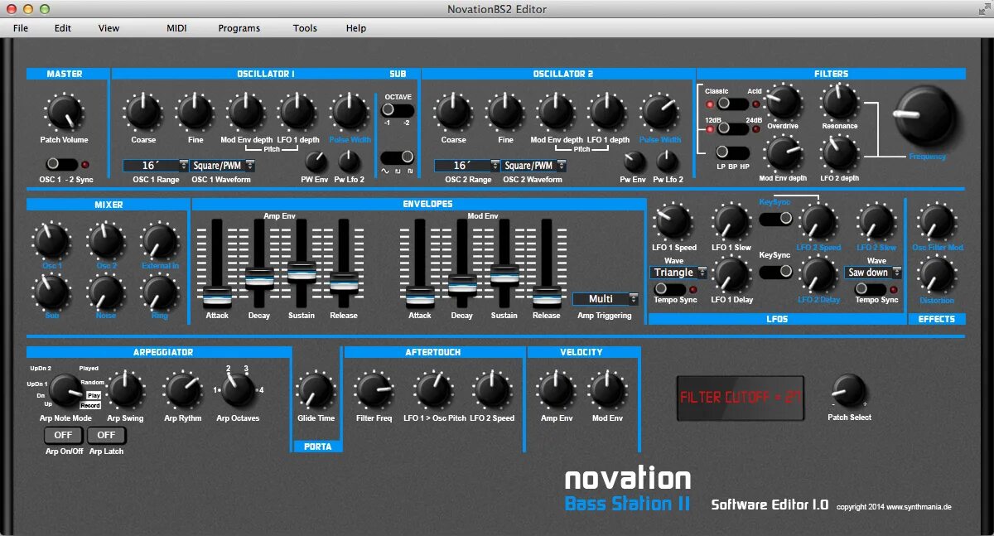Toggle the OSC 1-2 Sync switch

61,164
